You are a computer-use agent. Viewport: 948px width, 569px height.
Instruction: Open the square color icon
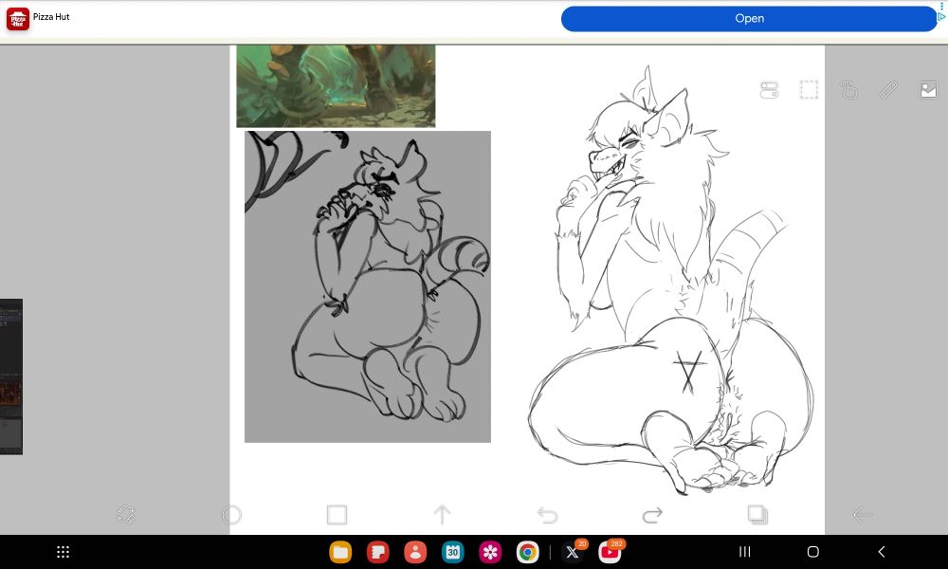click(337, 515)
